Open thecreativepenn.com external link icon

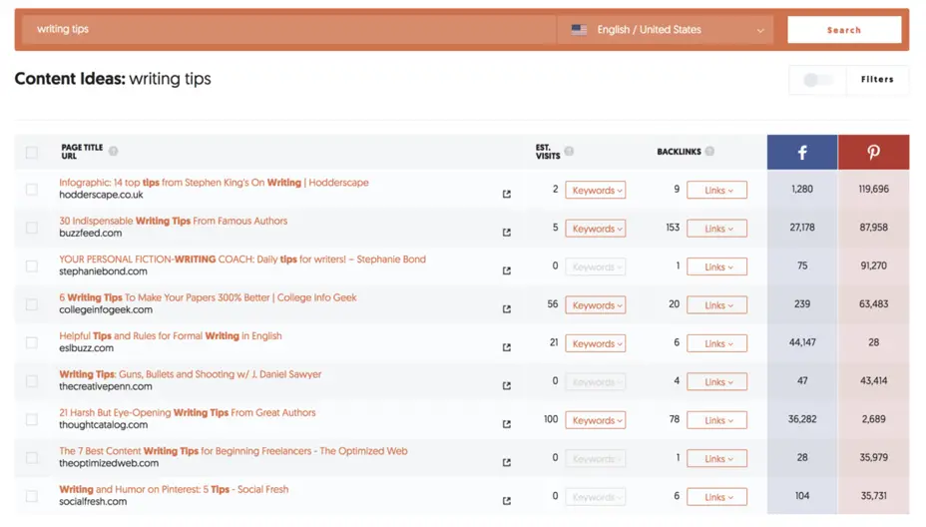pyautogui.click(x=506, y=386)
